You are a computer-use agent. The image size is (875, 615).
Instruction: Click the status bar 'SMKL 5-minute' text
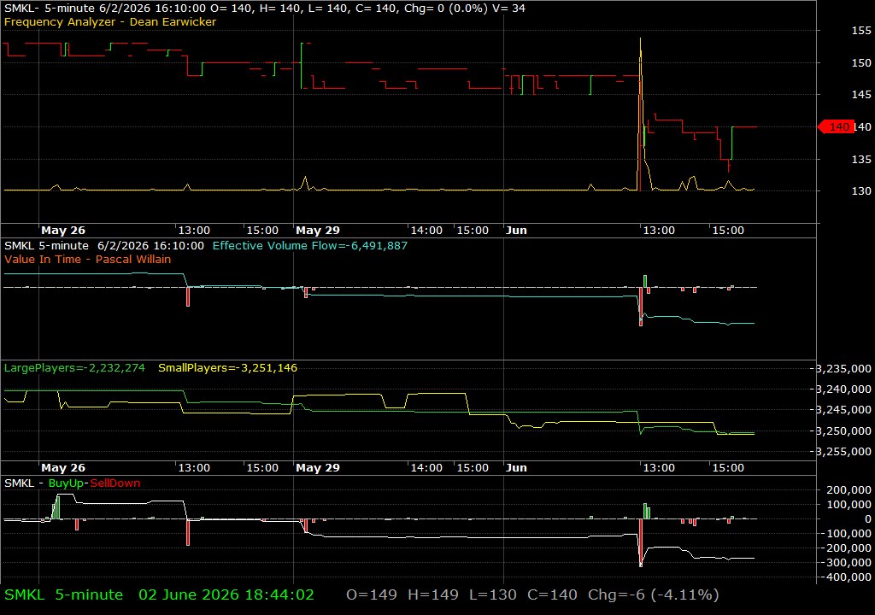tap(63, 594)
